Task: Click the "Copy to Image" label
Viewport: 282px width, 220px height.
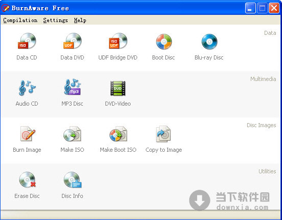Action: (164, 150)
